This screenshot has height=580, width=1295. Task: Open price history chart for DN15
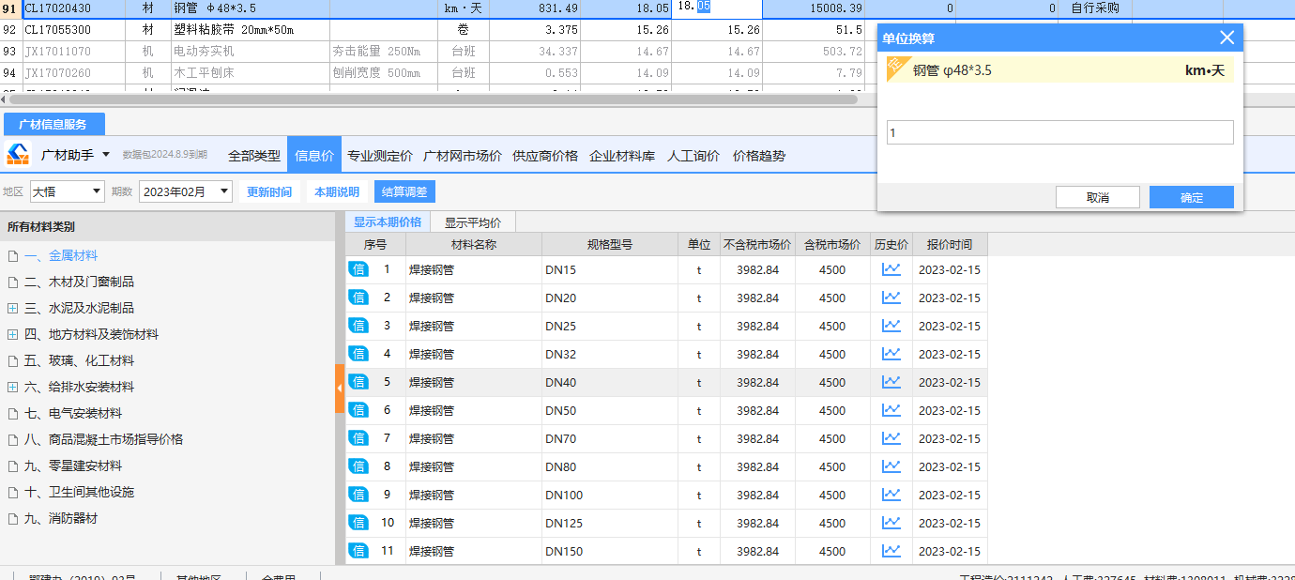click(x=891, y=269)
